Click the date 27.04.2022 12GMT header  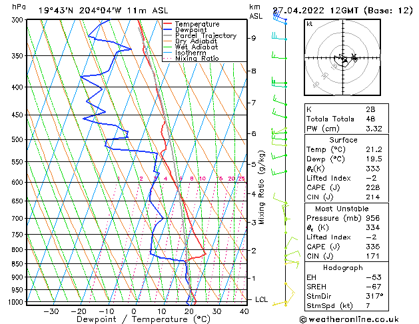click(315, 11)
